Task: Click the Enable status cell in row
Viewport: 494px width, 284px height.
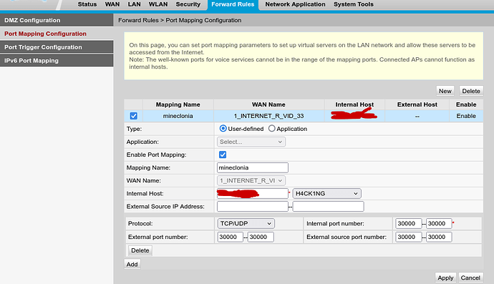Action: 466,116
